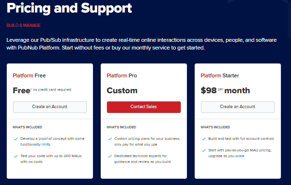The width and height of the screenshot is (291, 185).
Task: Click the Pricing and Support heading
Action: 69,8
